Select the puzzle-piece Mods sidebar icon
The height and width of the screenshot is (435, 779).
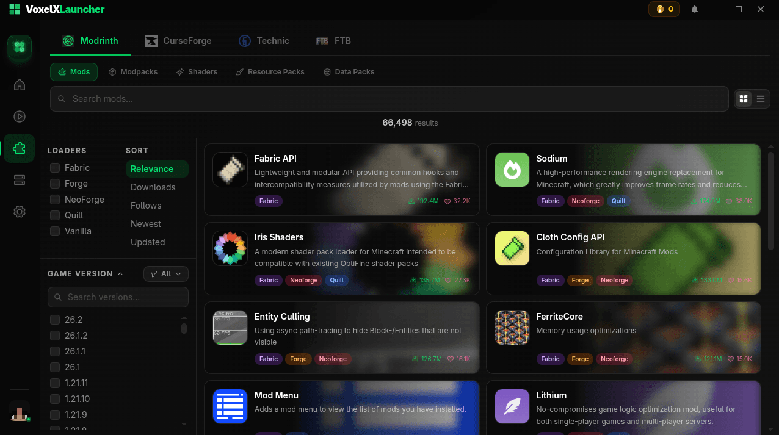pyautogui.click(x=20, y=148)
